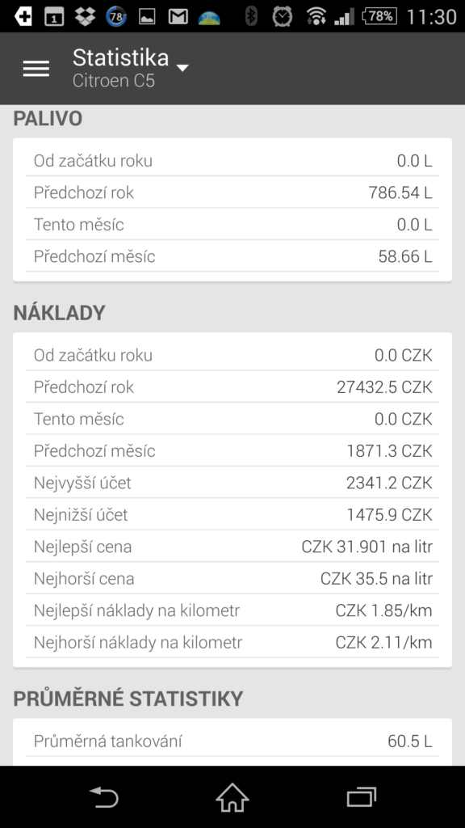Tap Předchozí měsíc fuel row 58.66 L
The image size is (465, 828).
point(232,256)
